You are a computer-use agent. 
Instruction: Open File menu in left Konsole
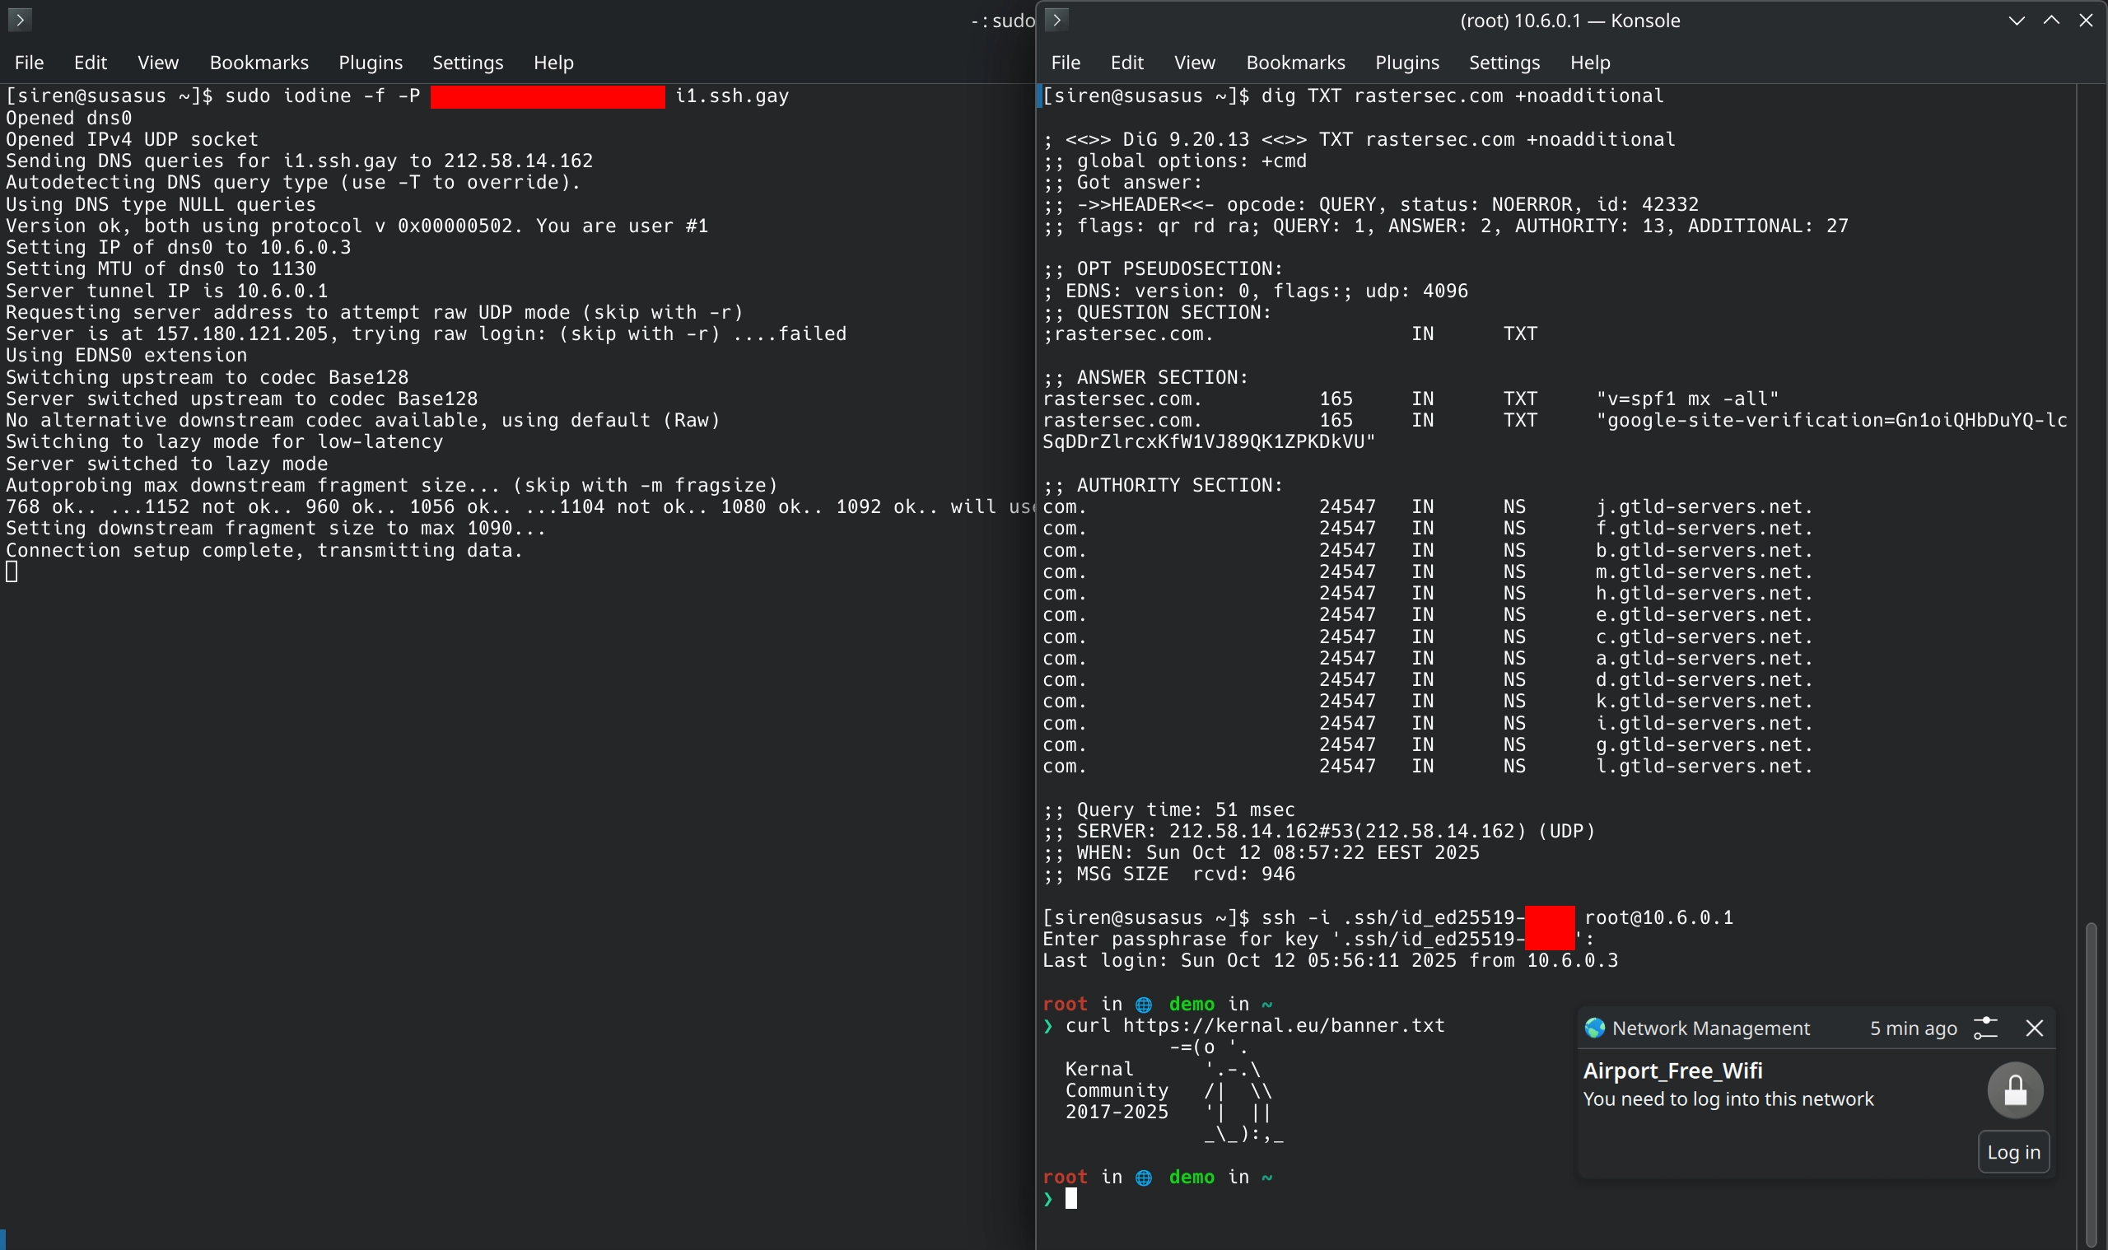coord(30,63)
